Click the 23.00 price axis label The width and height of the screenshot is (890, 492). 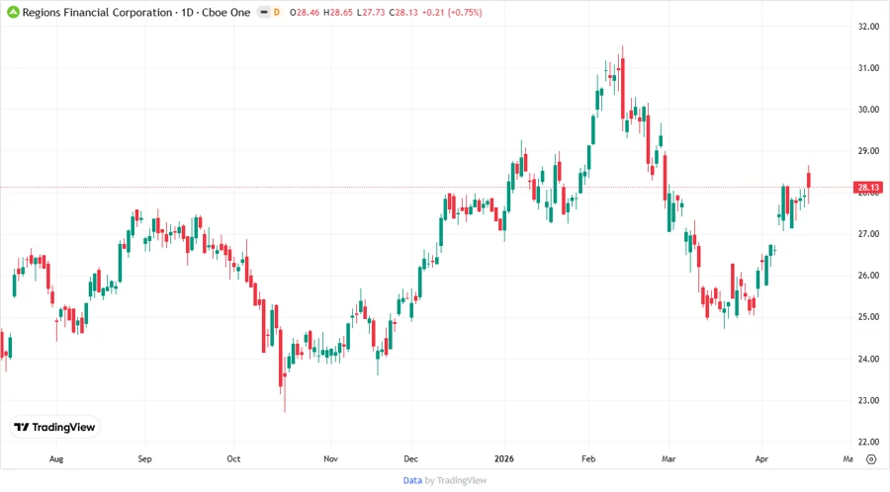coord(868,400)
